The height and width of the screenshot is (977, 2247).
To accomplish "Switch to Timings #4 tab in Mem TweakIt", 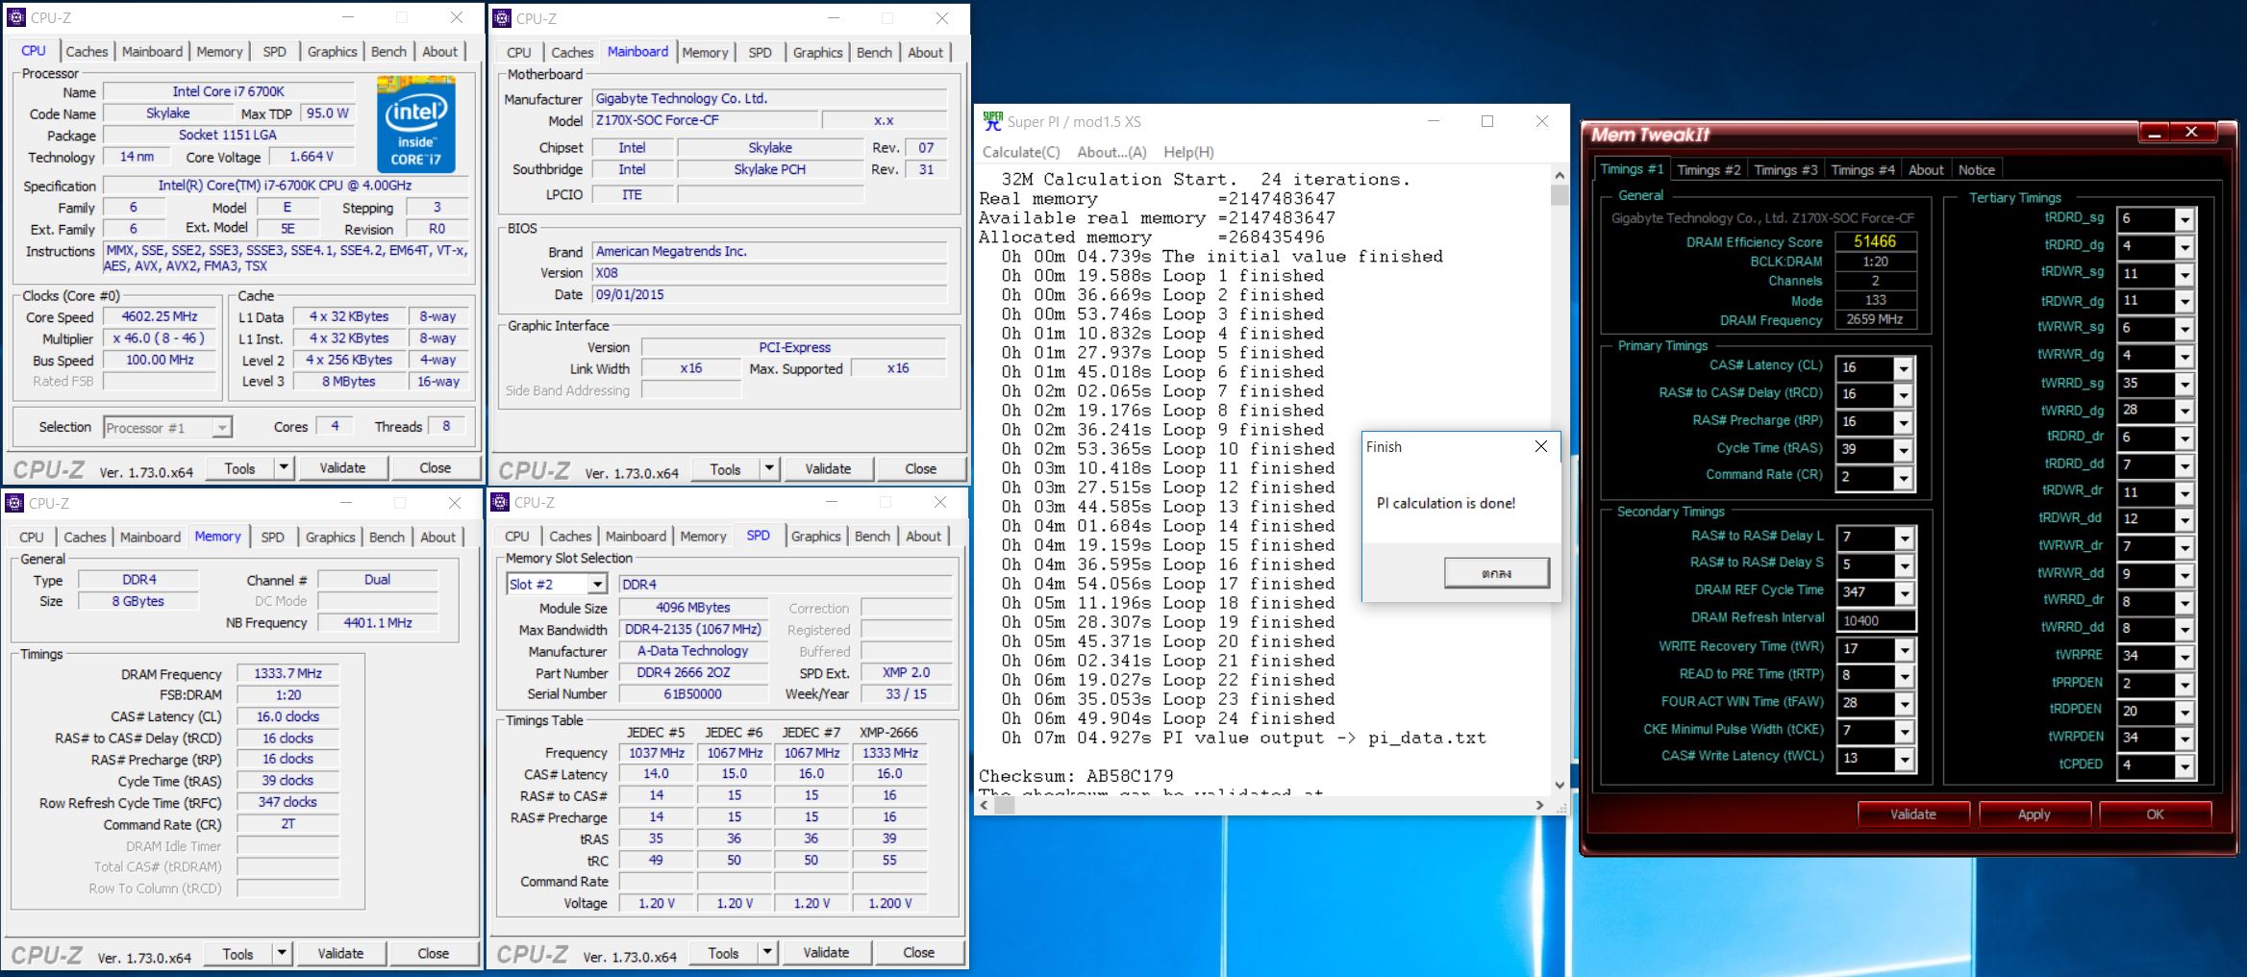I will 1862,169.
